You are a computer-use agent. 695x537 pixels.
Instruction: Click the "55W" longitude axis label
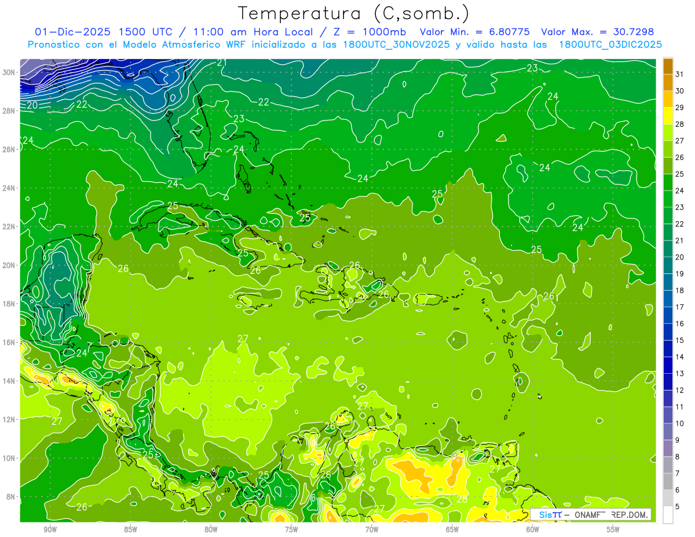point(613,529)
